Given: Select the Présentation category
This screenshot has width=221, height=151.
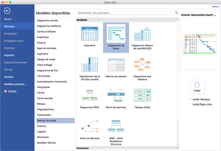Looking at the screenshot, I should tap(56, 115).
